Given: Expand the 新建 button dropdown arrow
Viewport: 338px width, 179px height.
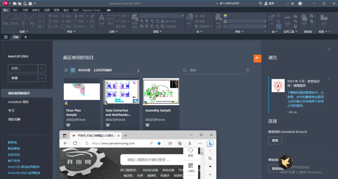Looking at the screenshot, I should (42, 78).
